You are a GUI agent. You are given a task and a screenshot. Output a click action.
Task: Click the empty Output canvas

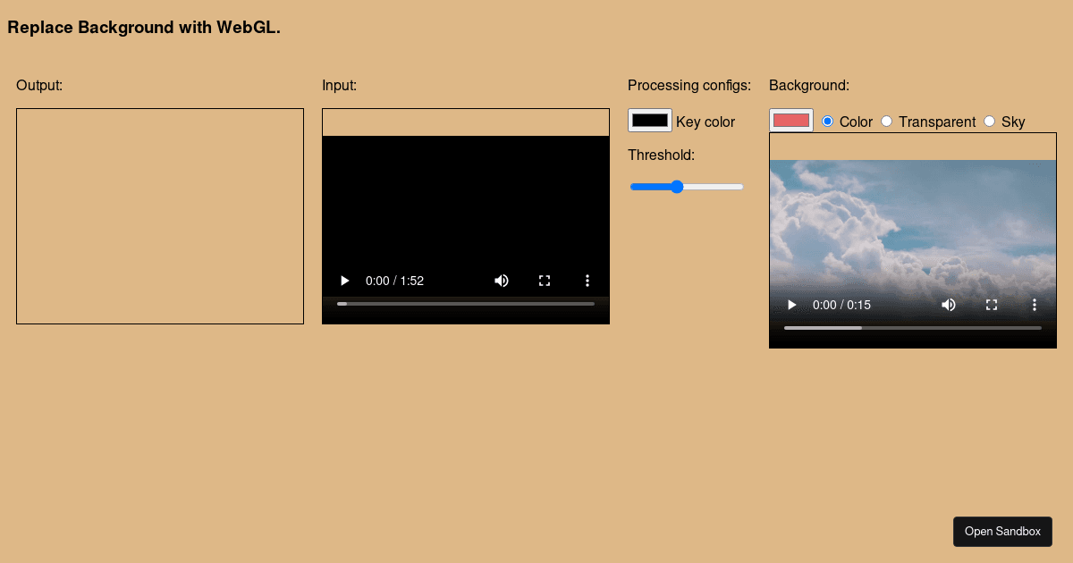[x=160, y=216]
